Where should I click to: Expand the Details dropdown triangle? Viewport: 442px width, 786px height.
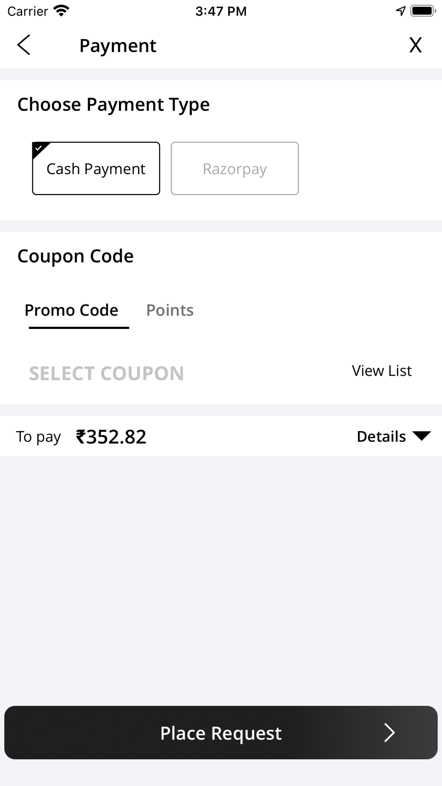coord(421,436)
